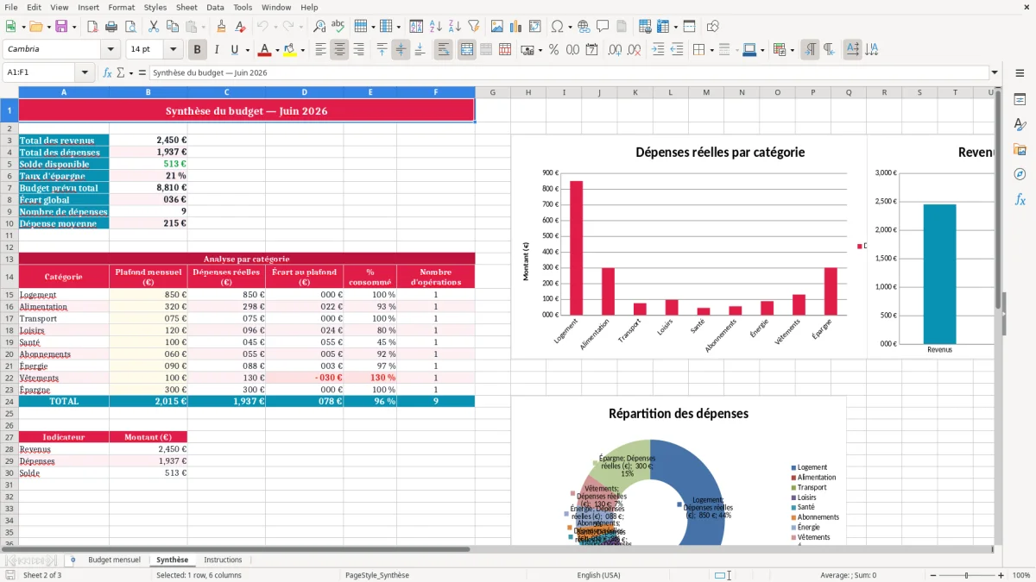Image resolution: width=1036 pixels, height=582 pixels.
Task: Toggle Wrap Text button
Action: click(443, 50)
